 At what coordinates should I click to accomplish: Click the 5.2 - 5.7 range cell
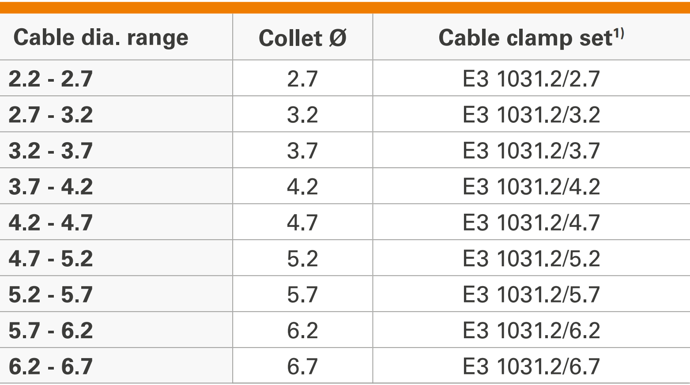coord(51,294)
